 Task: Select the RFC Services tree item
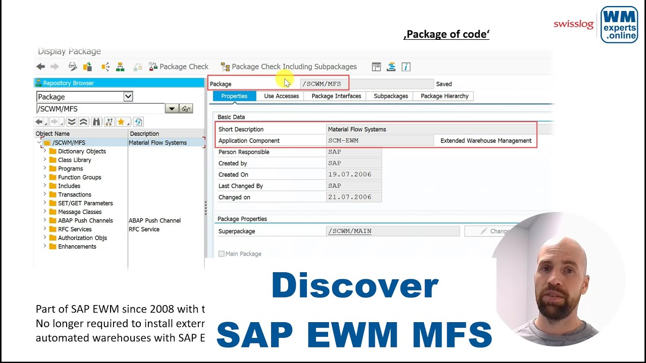point(75,229)
